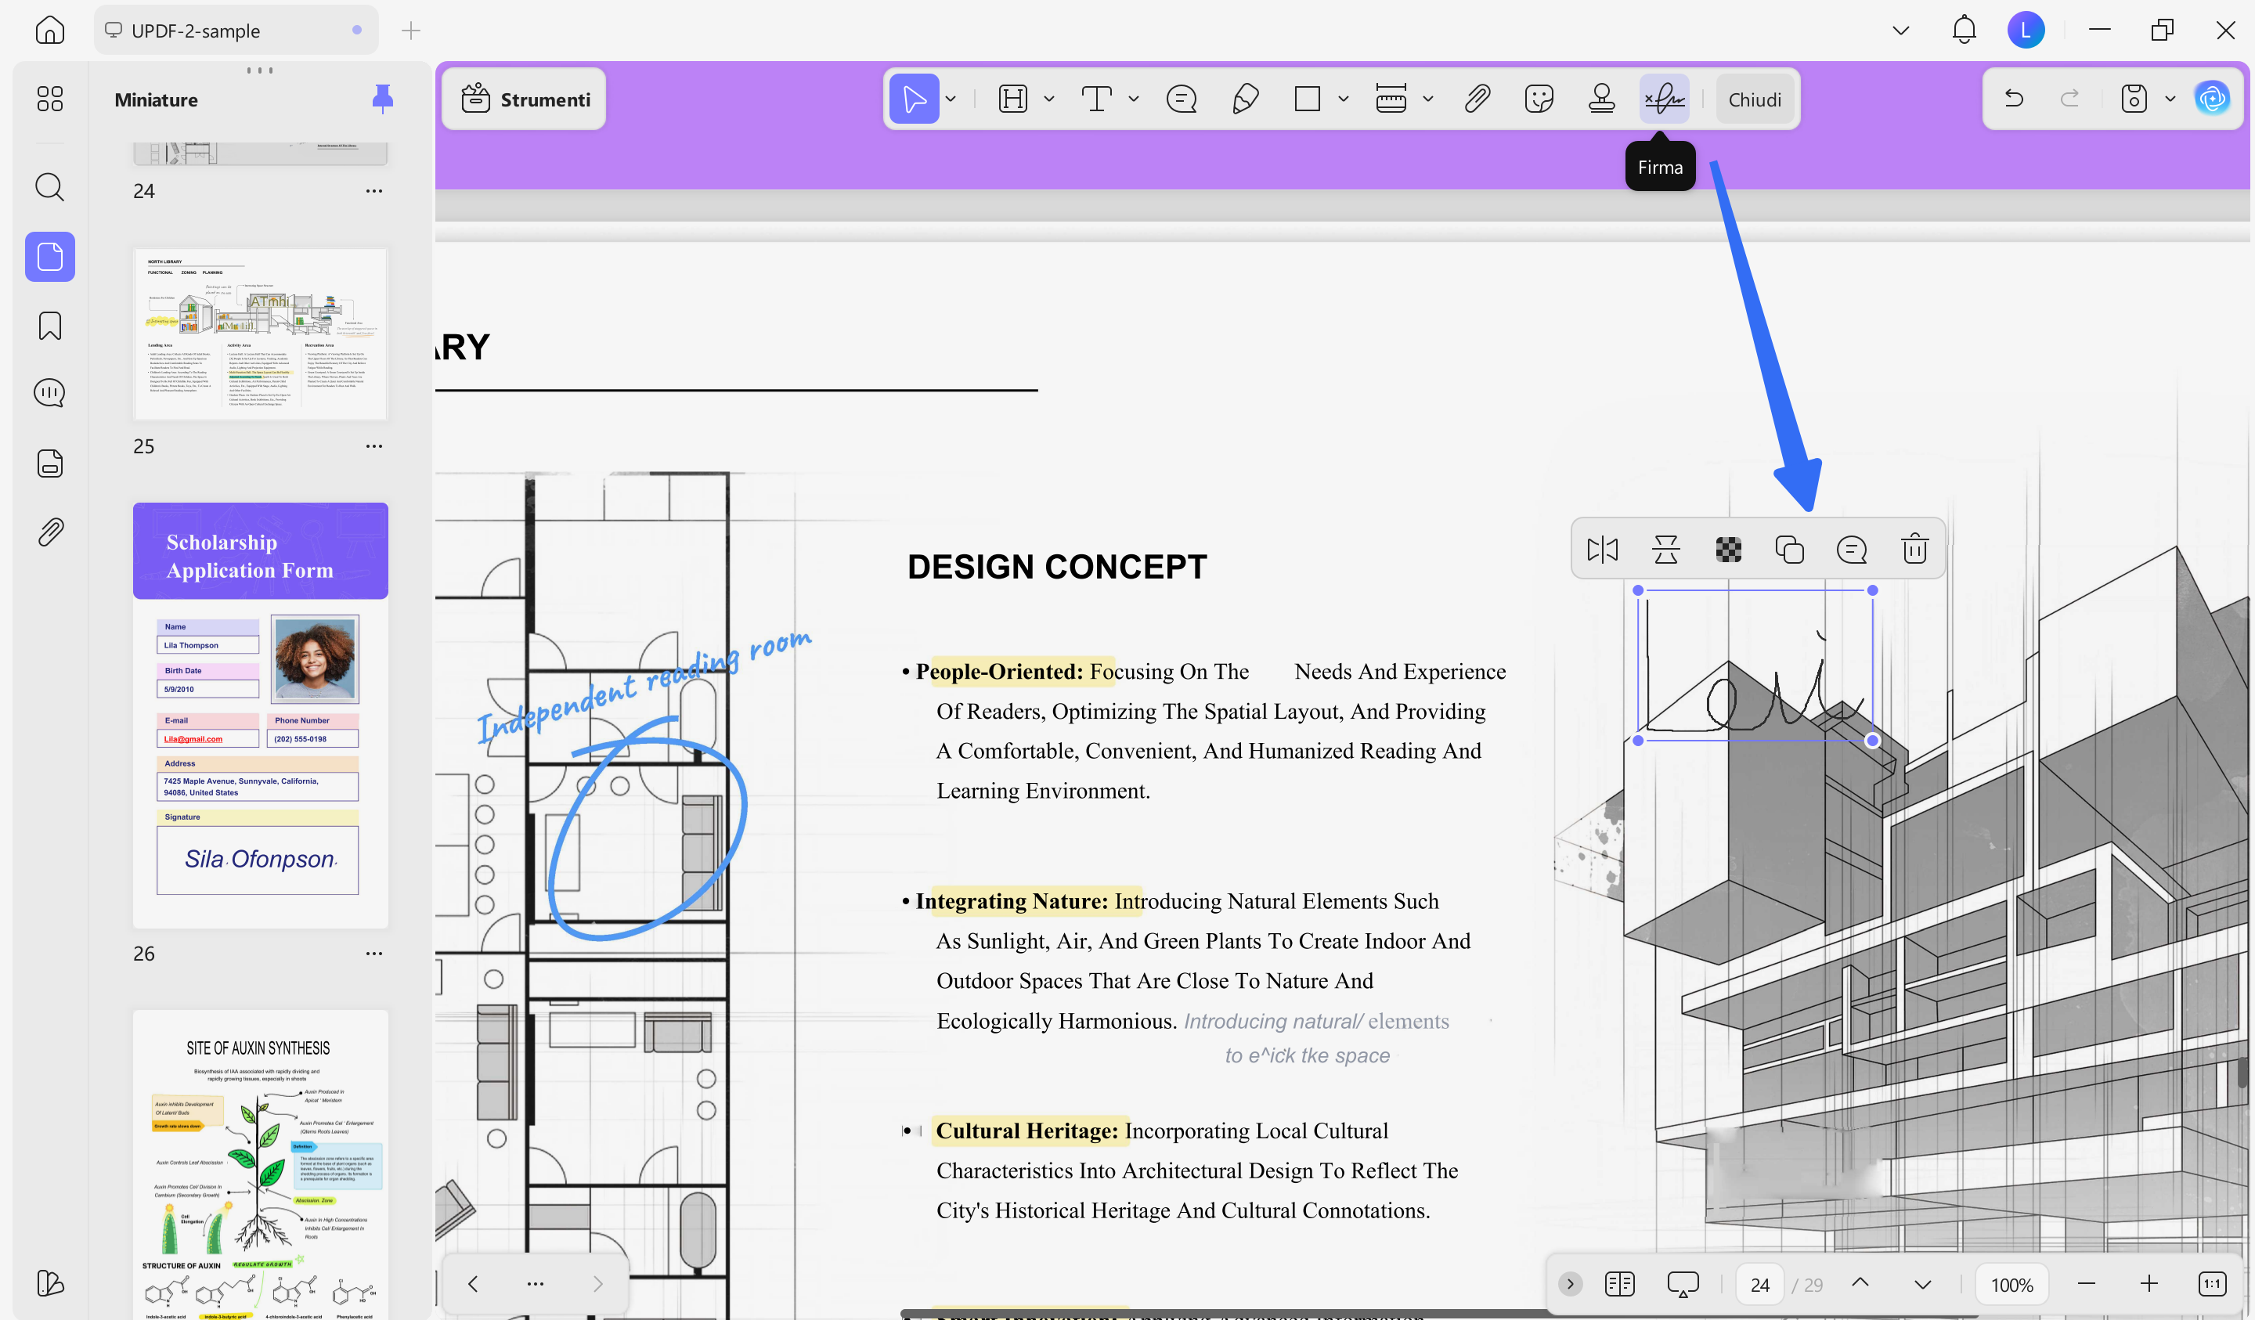Adjust signature opacity checkerboard icon
The width and height of the screenshot is (2255, 1320).
click(1728, 550)
